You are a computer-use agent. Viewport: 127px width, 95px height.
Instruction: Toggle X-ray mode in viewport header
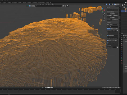coord(113,4)
